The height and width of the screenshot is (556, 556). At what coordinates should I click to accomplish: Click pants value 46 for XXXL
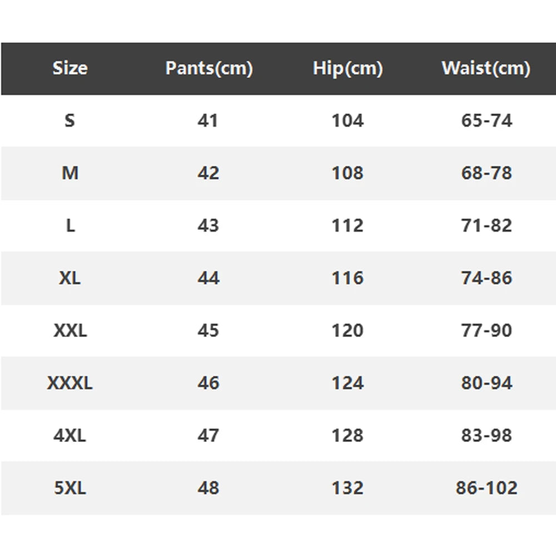[209, 383]
